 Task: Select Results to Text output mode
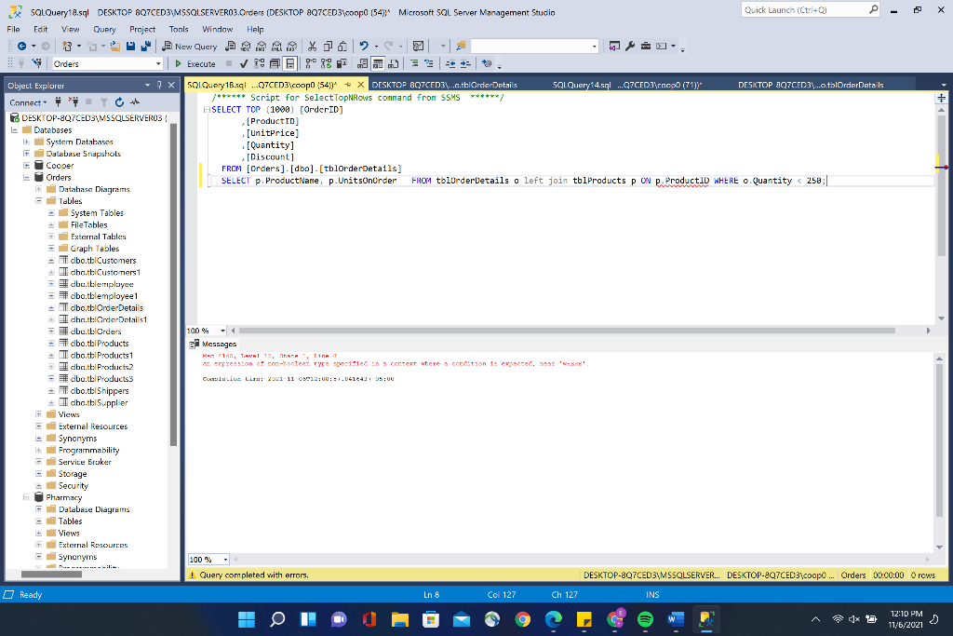point(362,64)
